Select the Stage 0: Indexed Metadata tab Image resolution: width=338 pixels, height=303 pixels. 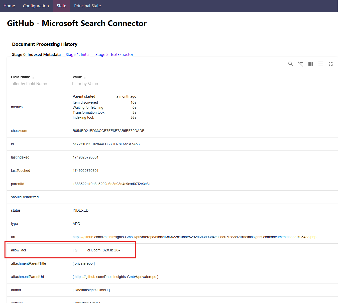click(36, 55)
